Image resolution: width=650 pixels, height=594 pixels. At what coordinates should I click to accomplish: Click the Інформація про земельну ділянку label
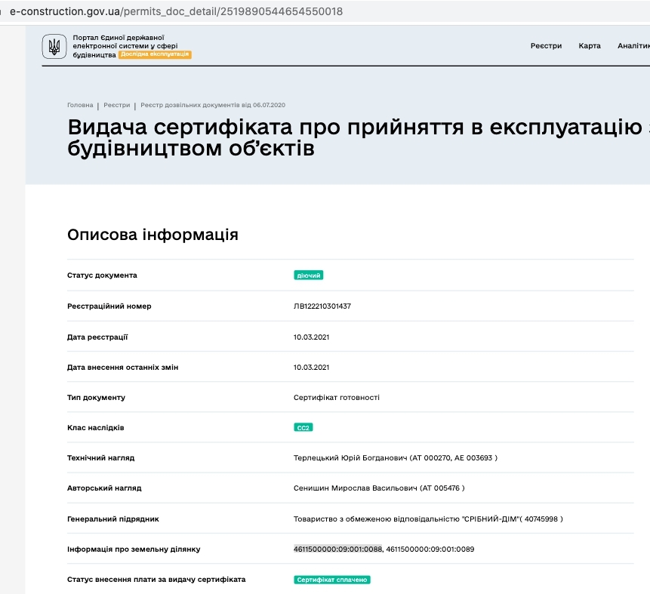pyautogui.click(x=134, y=549)
